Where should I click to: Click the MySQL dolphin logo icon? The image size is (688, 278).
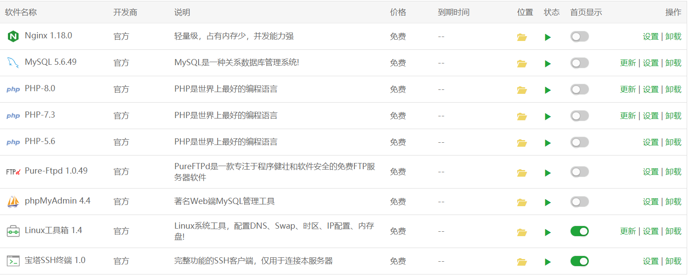click(x=13, y=63)
